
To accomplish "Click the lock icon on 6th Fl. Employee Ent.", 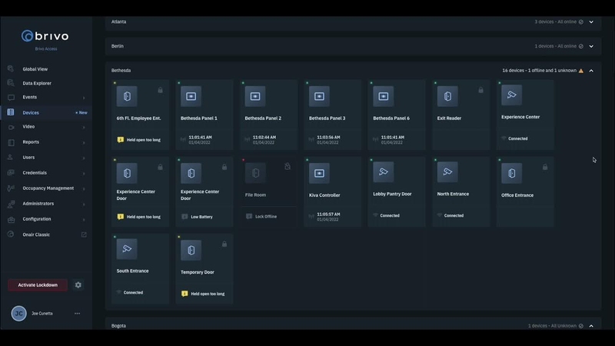I will [x=160, y=90].
